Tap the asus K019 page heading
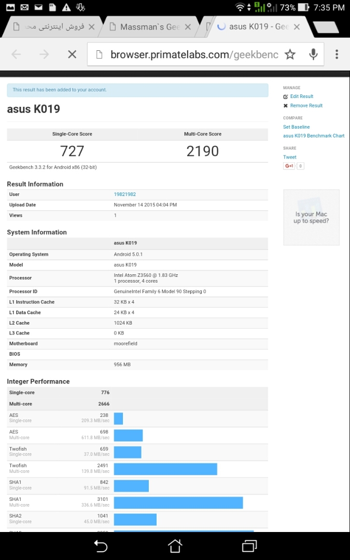Image resolution: width=350 pixels, height=560 pixels. [34, 109]
